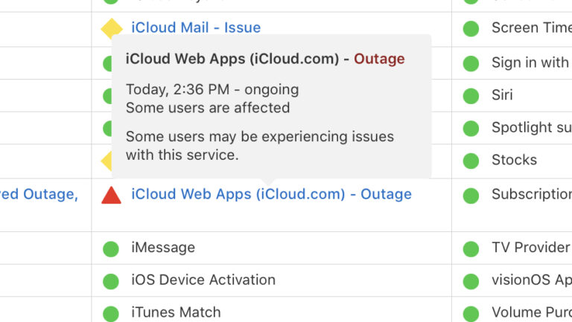The height and width of the screenshot is (322, 572).
Task: Click the green dot next to Stocks
Action: [471, 161]
